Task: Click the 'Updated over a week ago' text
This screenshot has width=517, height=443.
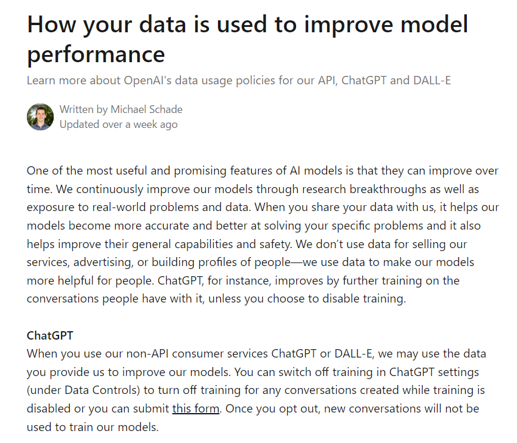Action: [x=119, y=124]
